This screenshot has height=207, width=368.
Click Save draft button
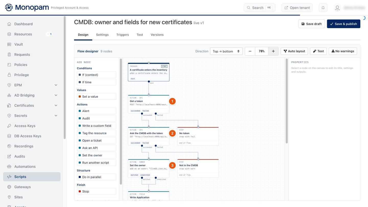pyautogui.click(x=312, y=24)
